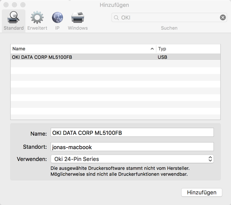Edit the printer Name text field
The image size is (231, 205).
[132, 132]
